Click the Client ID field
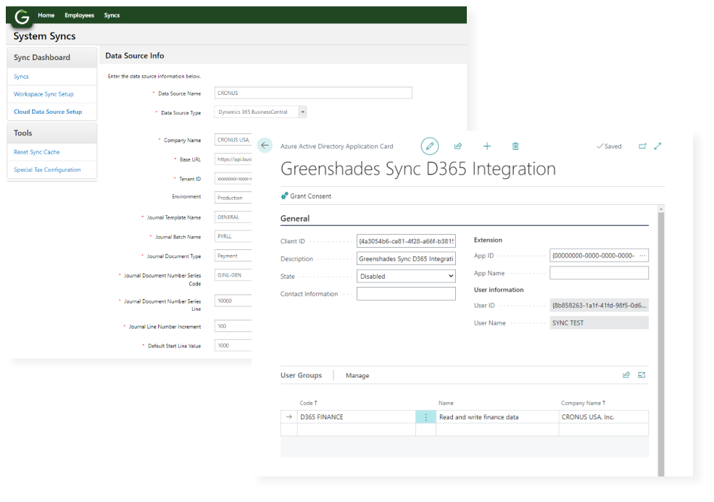 [x=406, y=241]
